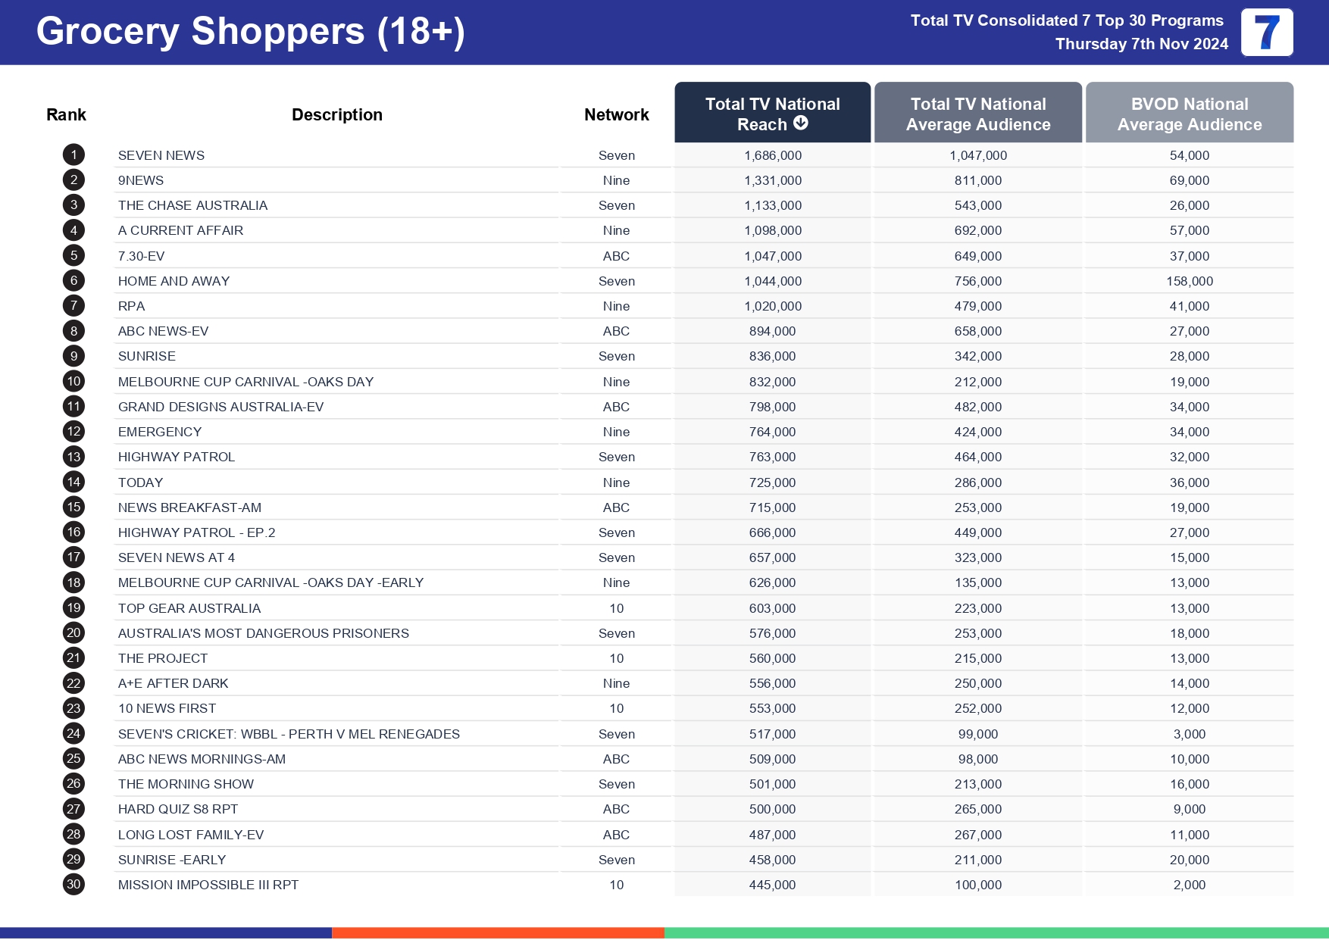
Task: Click the green segment of footer bar
Action: coord(996,932)
